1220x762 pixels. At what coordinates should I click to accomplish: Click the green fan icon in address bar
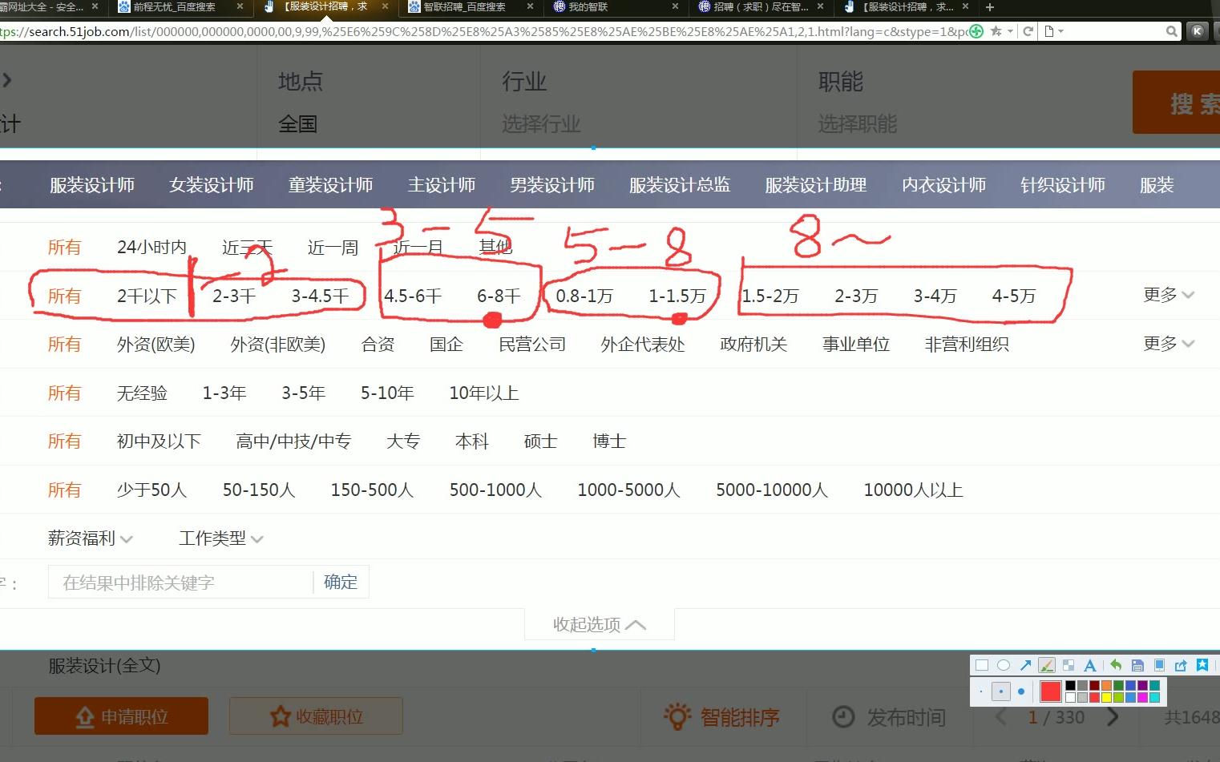[x=976, y=31]
